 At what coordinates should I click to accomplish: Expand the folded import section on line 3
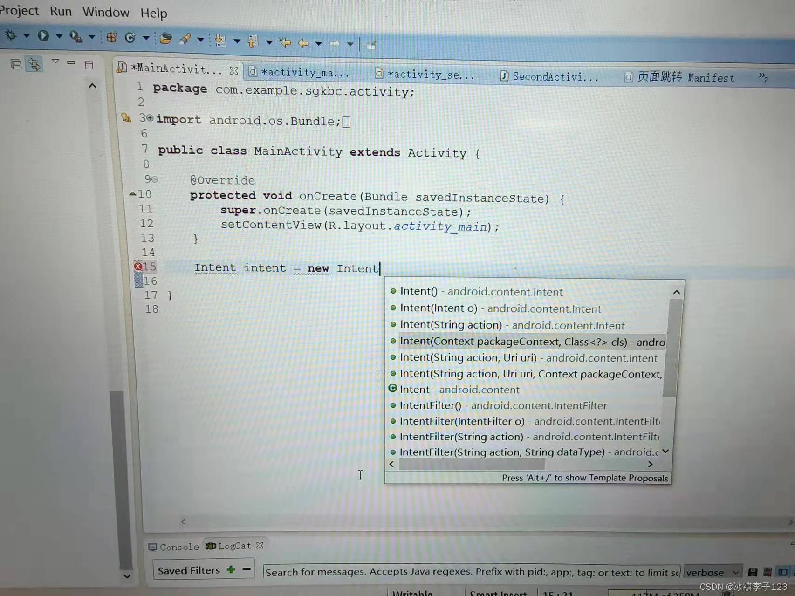150,118
